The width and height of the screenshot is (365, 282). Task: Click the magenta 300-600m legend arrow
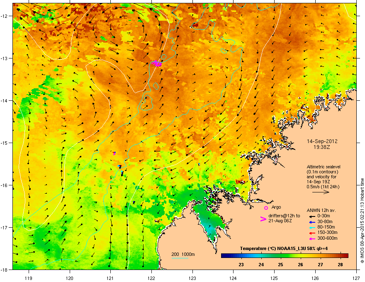tap(312, 238)
